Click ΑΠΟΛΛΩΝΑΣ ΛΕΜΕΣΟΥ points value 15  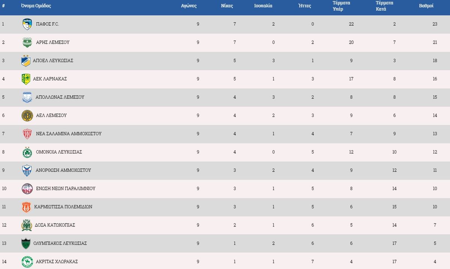tap(435, 97)
